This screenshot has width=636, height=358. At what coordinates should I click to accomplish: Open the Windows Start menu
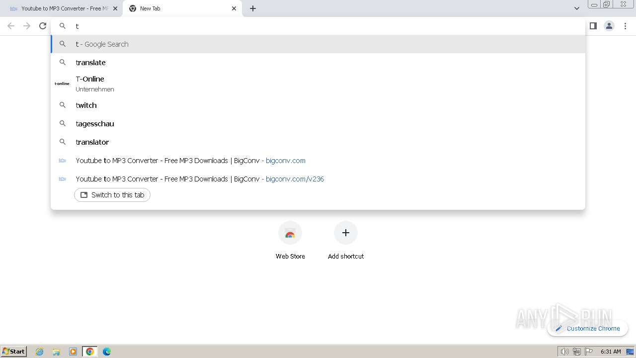pos(14,351)
